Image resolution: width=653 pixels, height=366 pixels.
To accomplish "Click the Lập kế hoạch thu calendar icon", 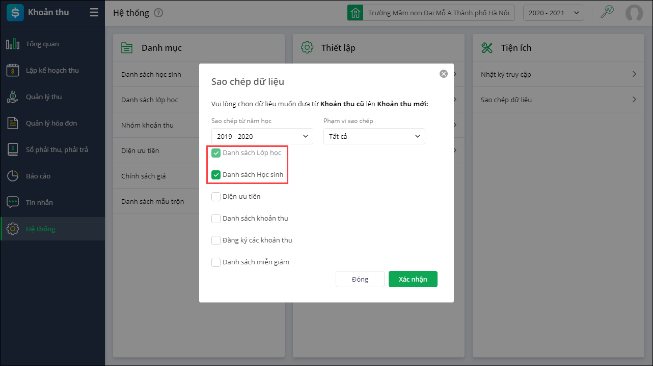I will pos(13,71).
